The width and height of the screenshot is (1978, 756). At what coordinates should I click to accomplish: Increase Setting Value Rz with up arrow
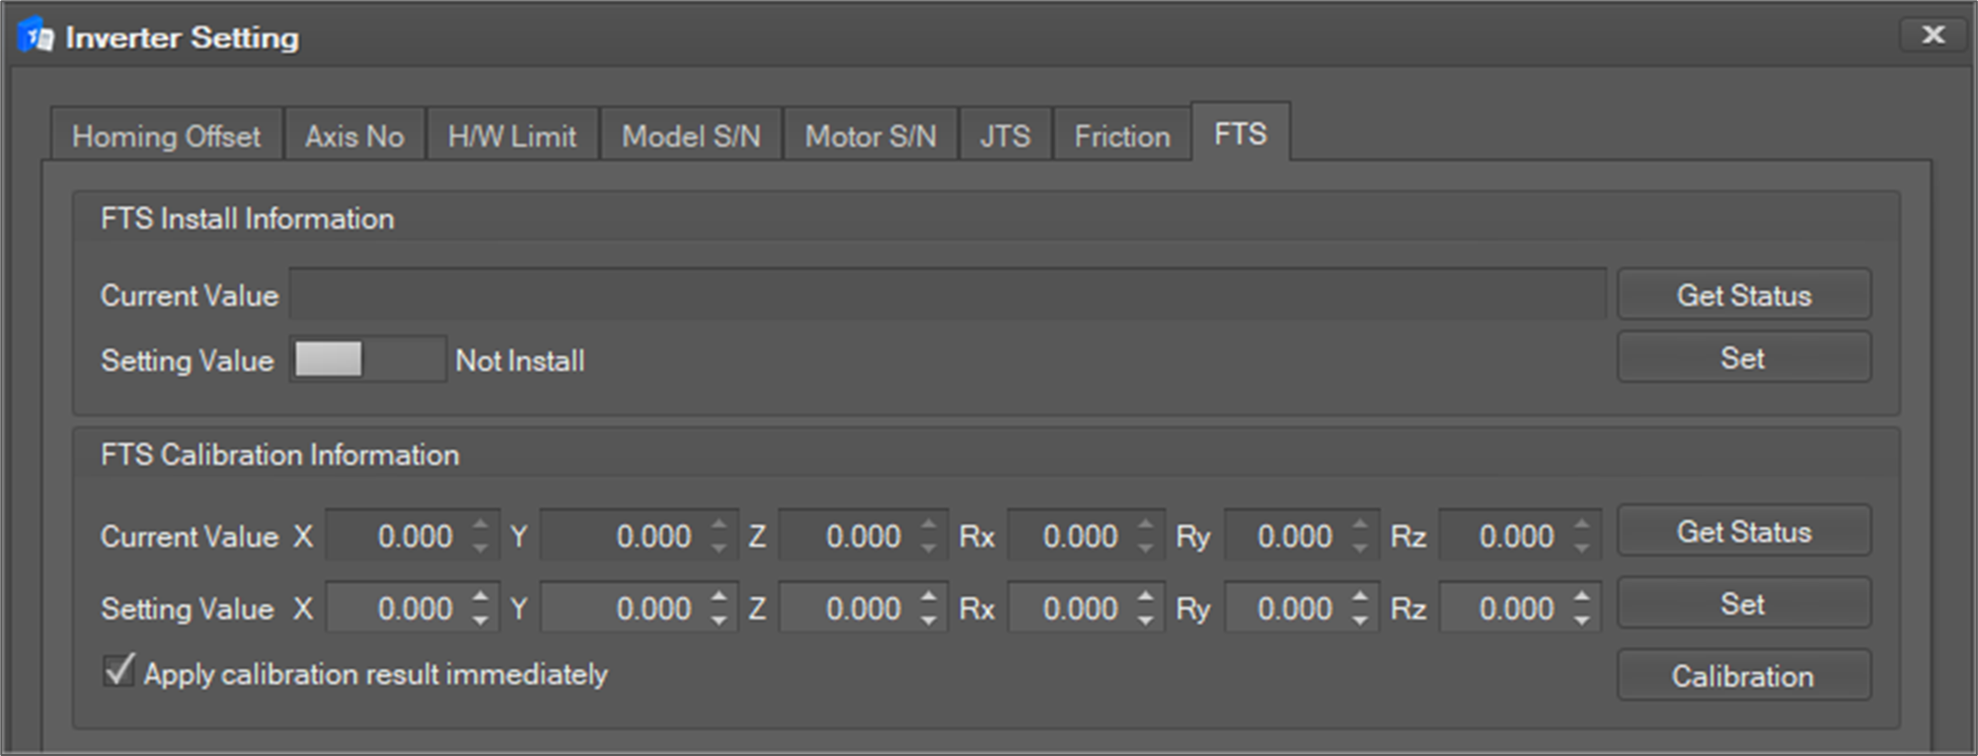1582,597
